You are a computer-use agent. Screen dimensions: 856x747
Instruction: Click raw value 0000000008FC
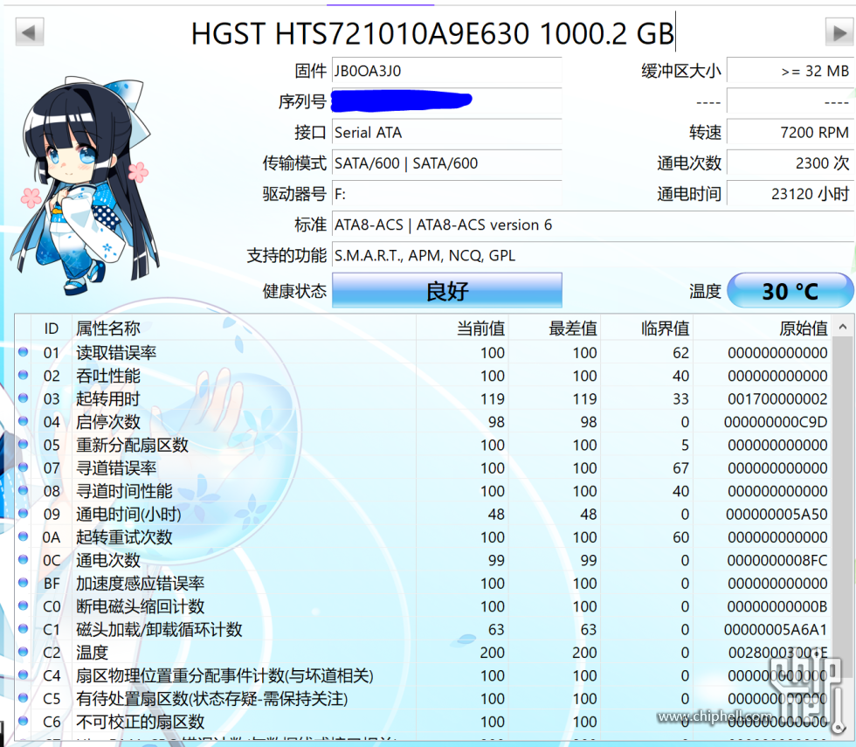[777, 560]
